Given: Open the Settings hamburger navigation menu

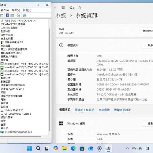Looking at the screenshot, I should pos(63,8).
